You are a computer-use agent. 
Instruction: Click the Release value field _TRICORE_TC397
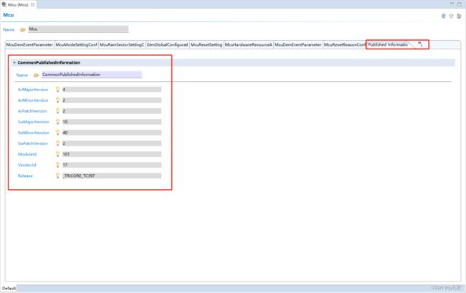click(111, 176)
